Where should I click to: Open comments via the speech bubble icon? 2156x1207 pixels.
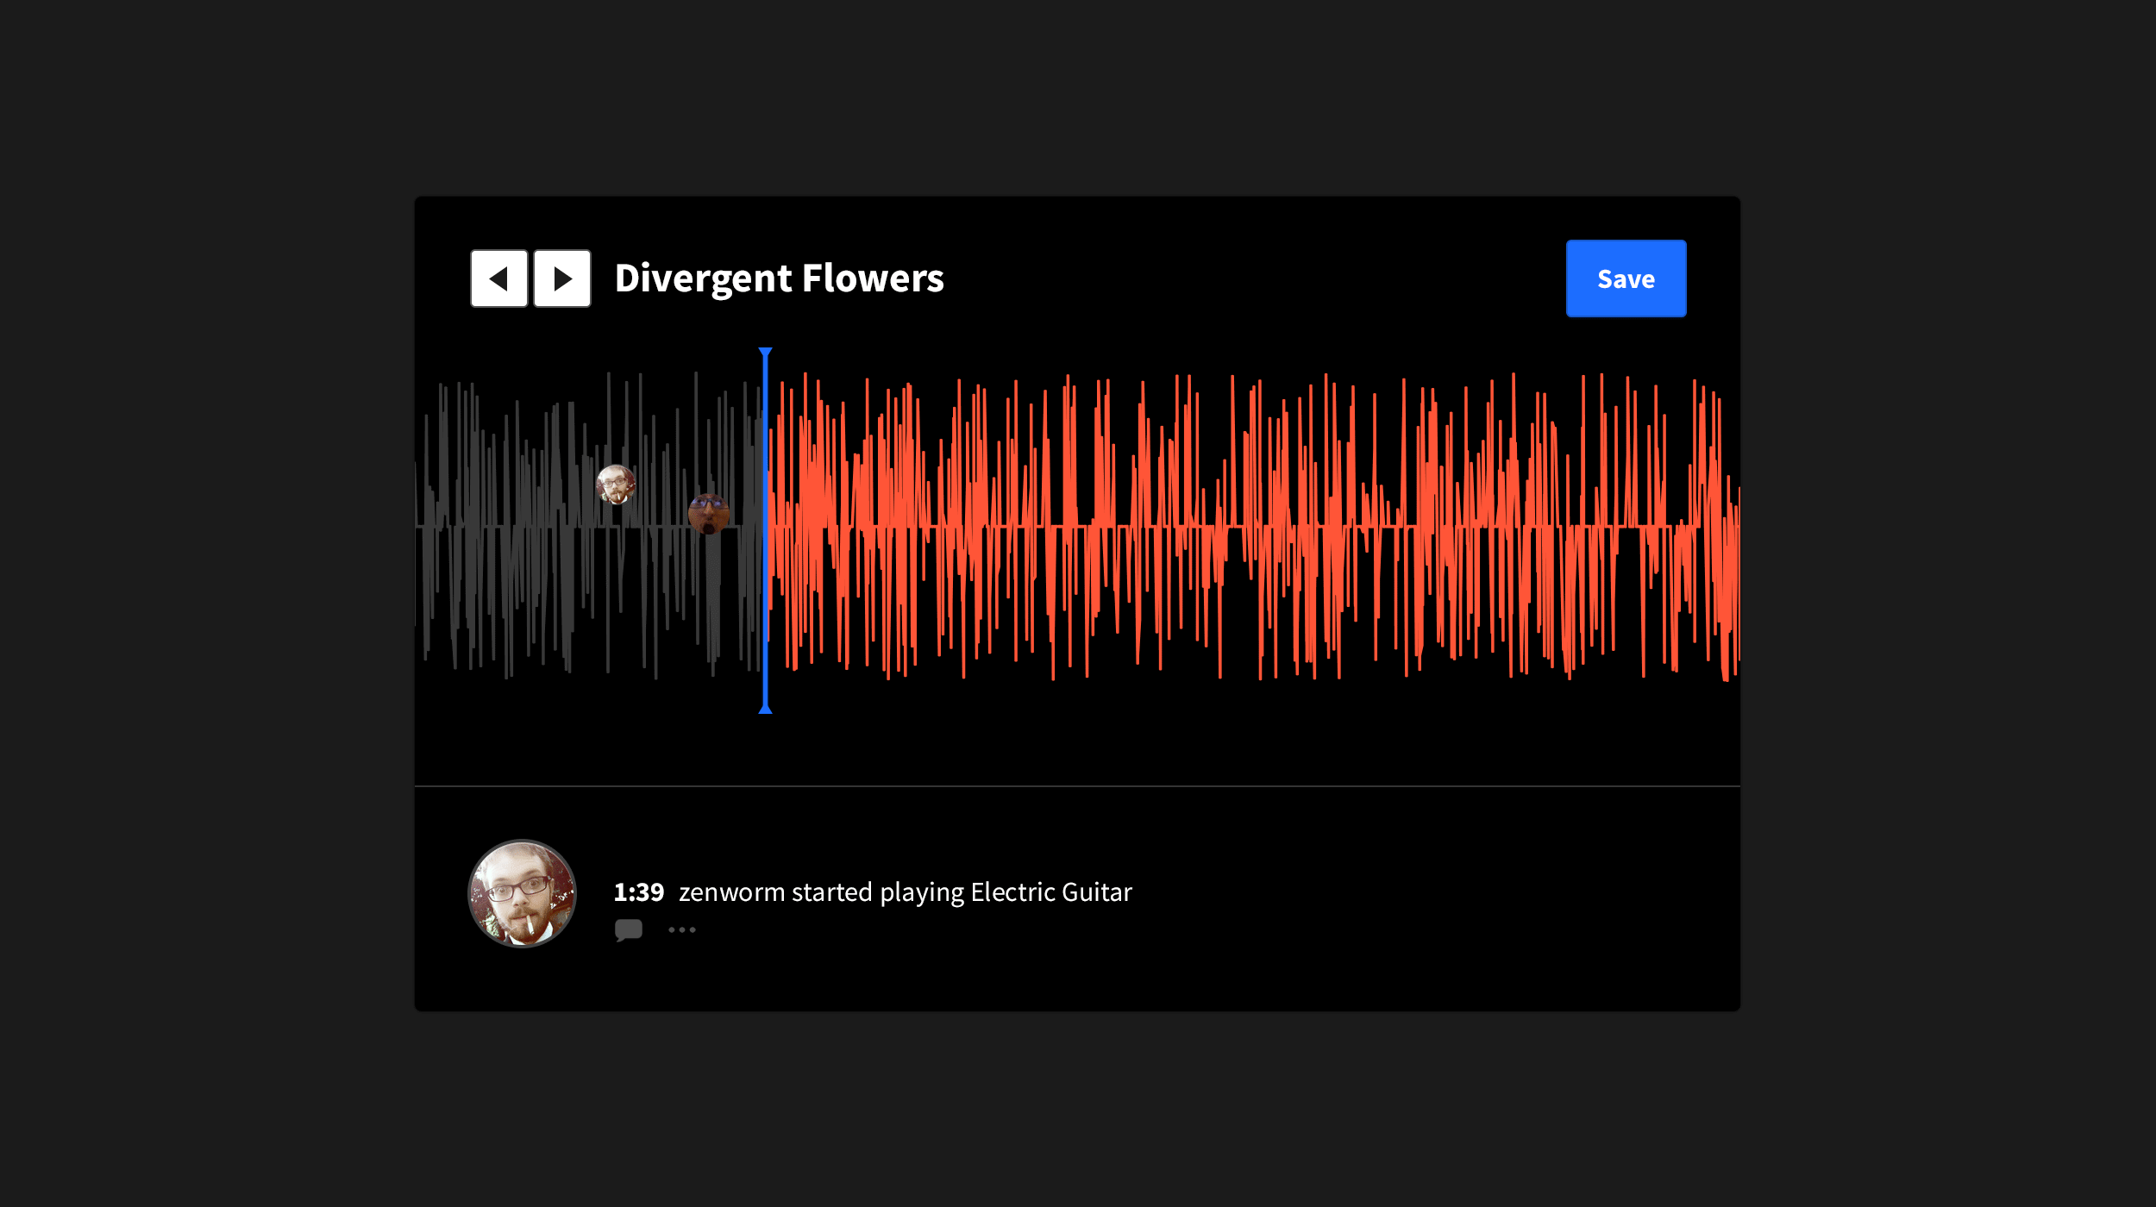[628, 929]
